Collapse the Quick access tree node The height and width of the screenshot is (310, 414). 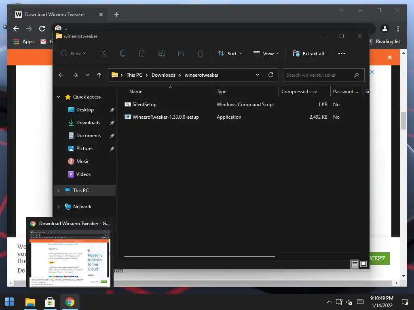[59, 97]
